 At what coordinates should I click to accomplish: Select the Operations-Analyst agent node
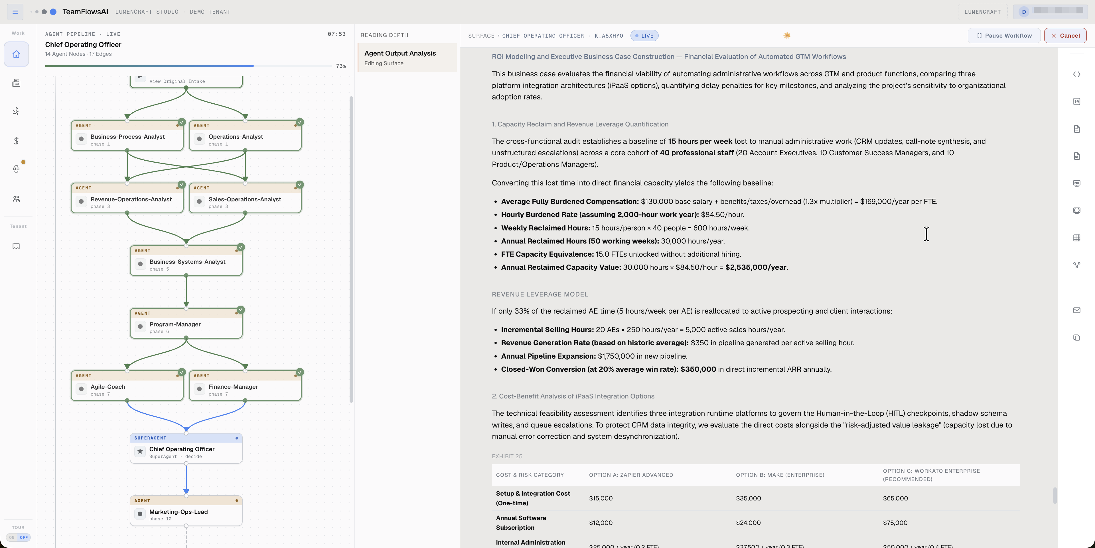point(245,136)
